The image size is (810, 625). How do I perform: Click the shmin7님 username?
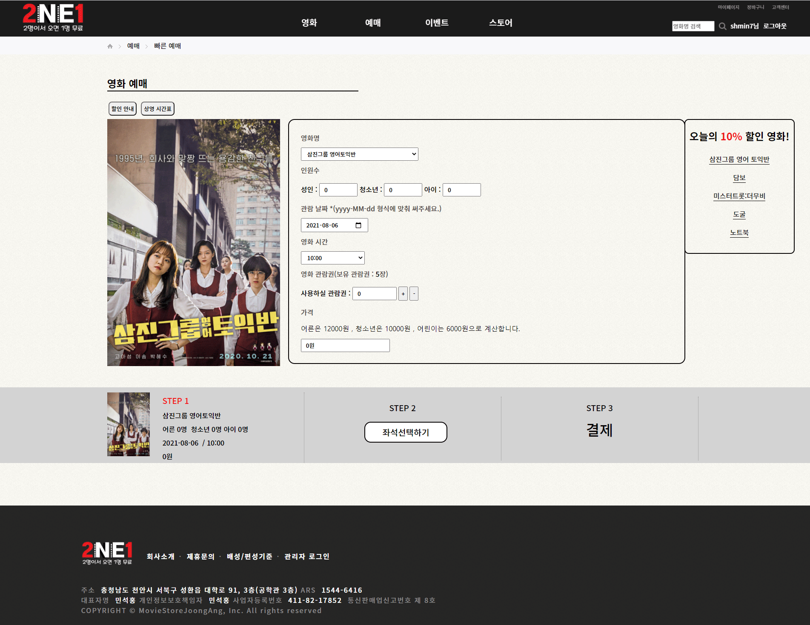(x=744, y=26)
